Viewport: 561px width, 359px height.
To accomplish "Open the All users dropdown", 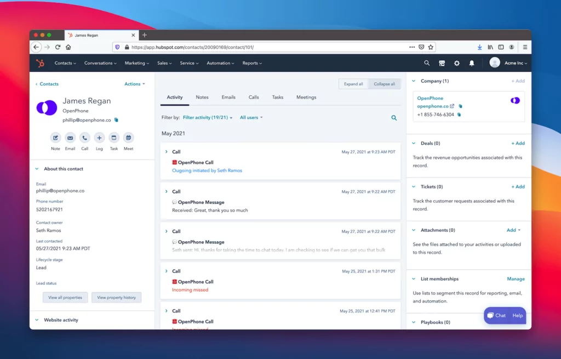I will [251, 117].
